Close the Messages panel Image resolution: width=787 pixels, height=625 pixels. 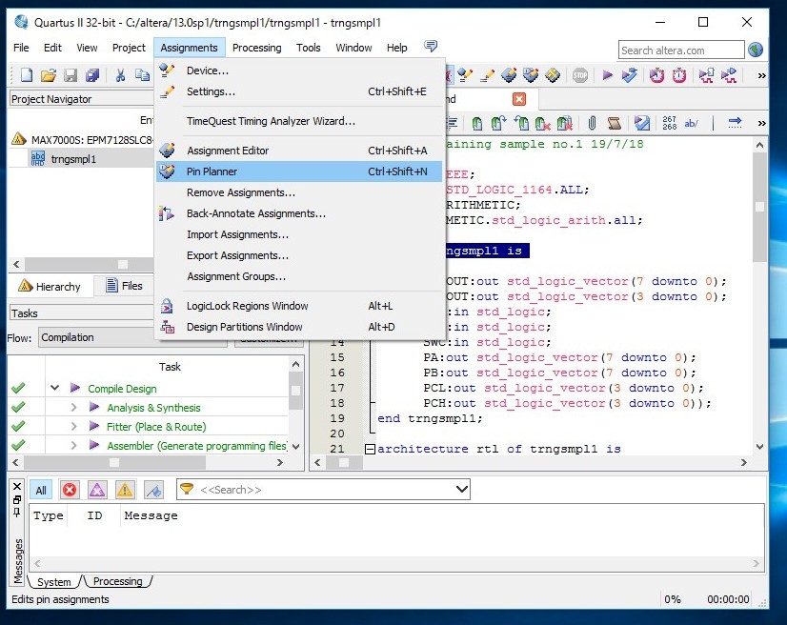(16, 486)
